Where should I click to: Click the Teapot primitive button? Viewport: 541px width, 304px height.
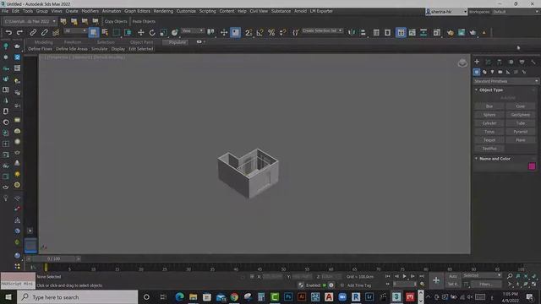point(489,140)
